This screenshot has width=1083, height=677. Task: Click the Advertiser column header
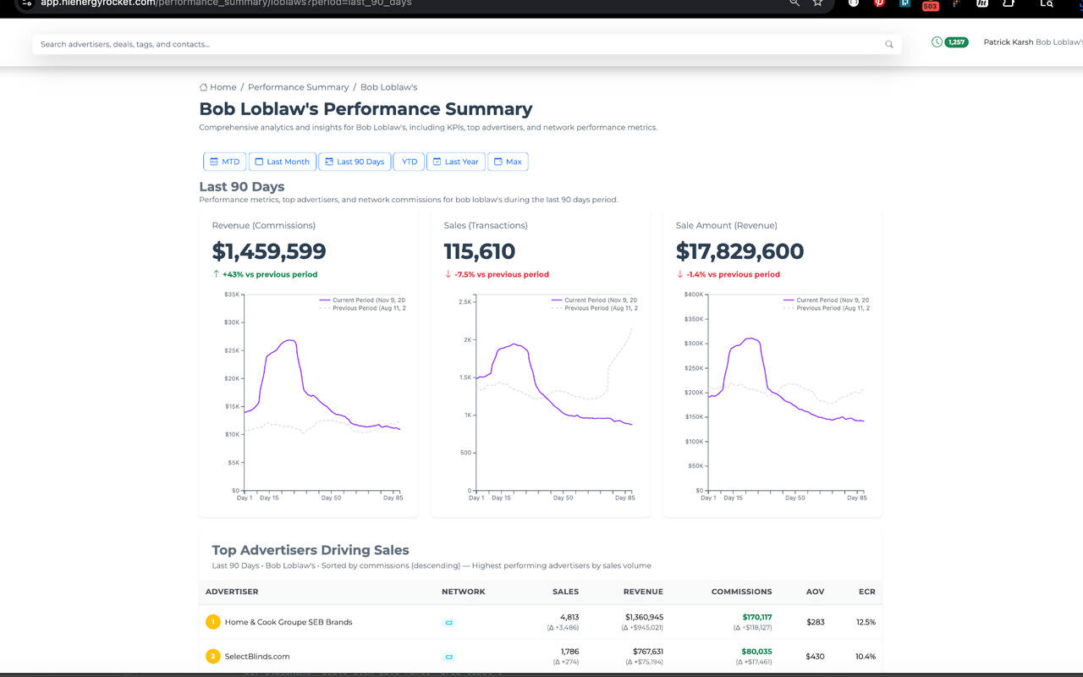[x=232, y=592]
